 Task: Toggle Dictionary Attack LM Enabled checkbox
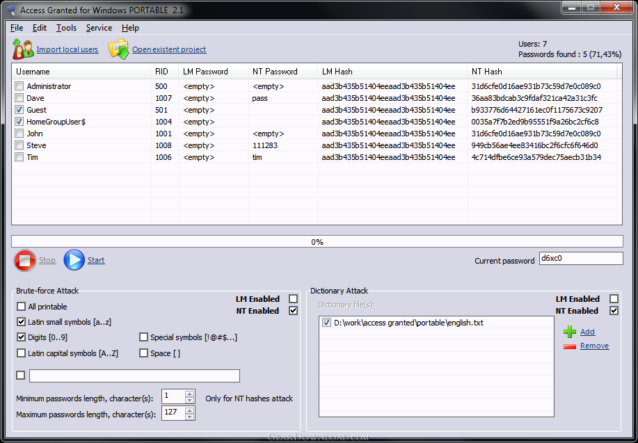point(614,299)
